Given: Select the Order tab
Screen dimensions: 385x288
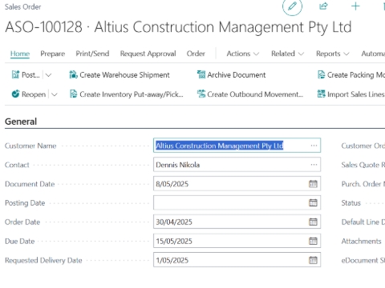Looking at the screenshot, I should [196, 54].
